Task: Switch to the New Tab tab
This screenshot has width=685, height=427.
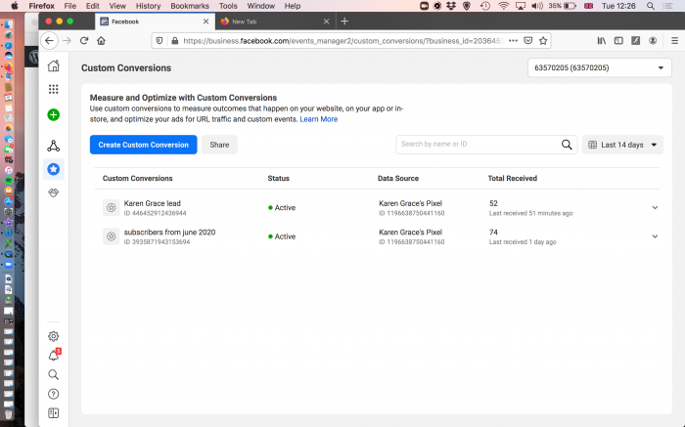Action: tap(275, 21)
